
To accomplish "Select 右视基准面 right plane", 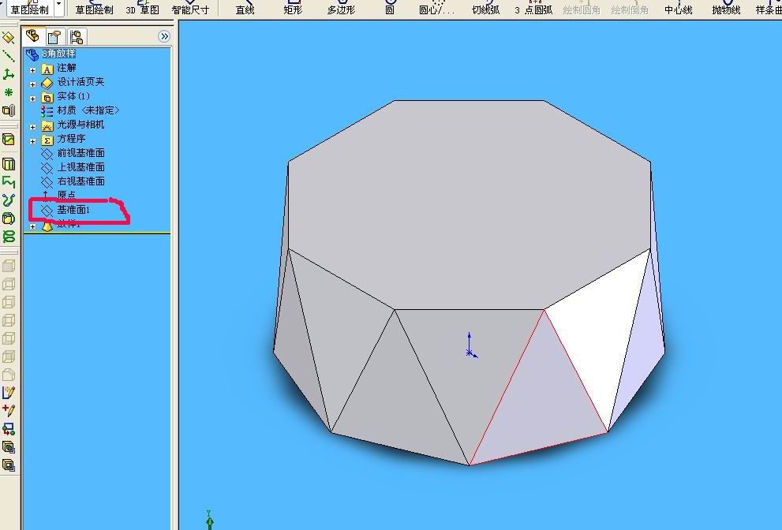I will pos(80,181).
